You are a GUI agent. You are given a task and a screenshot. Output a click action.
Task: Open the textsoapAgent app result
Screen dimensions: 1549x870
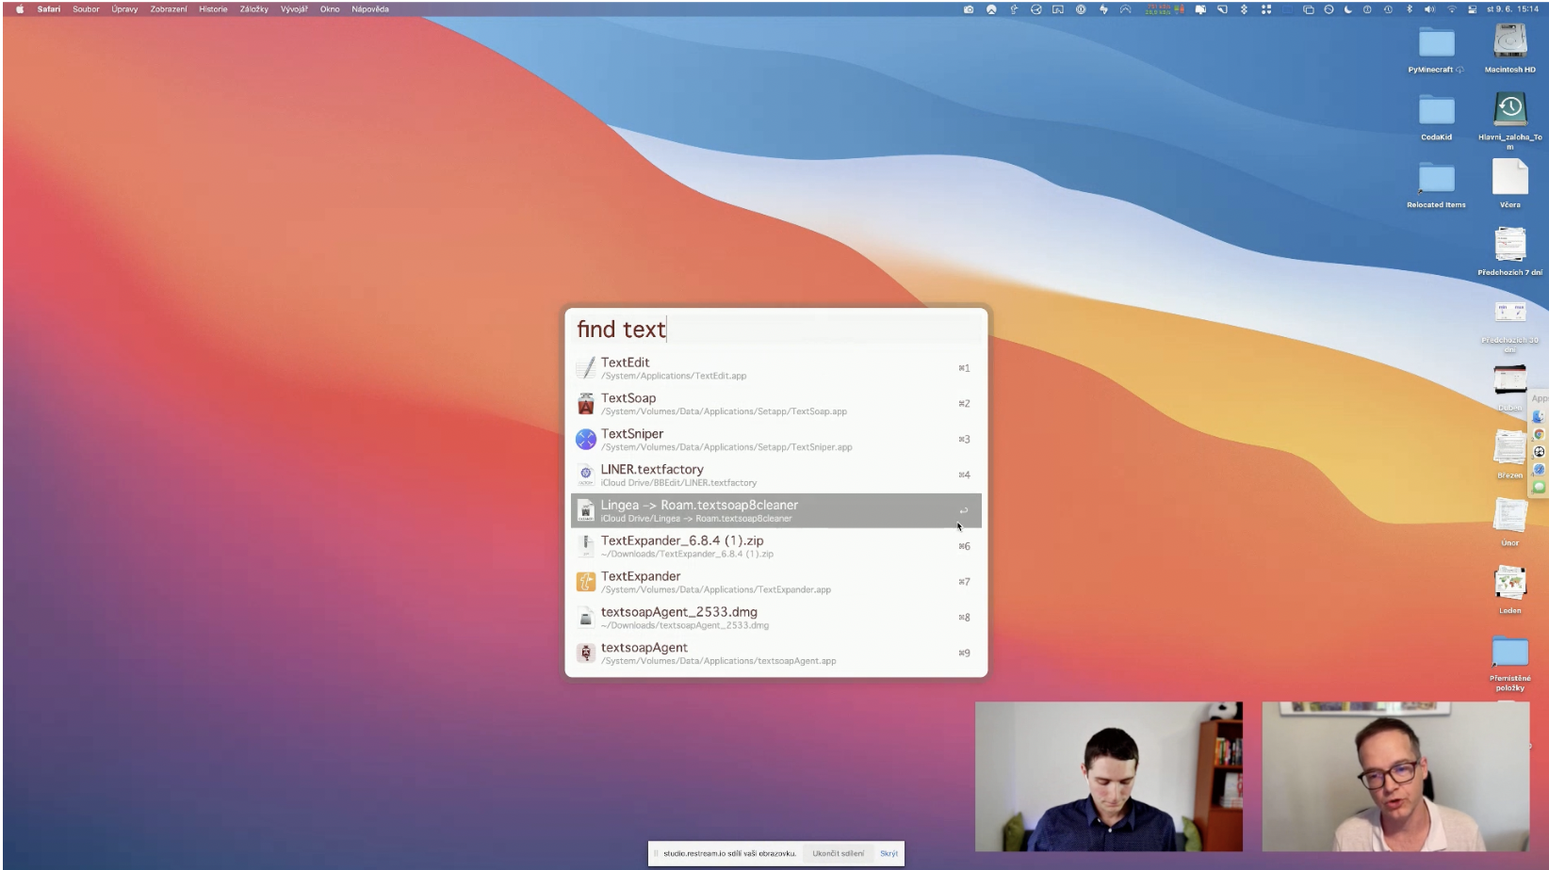click(775, 653)
